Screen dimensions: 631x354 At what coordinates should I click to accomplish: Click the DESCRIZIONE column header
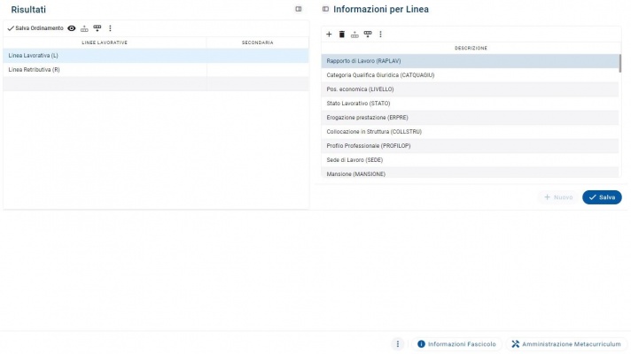point(471,48)
